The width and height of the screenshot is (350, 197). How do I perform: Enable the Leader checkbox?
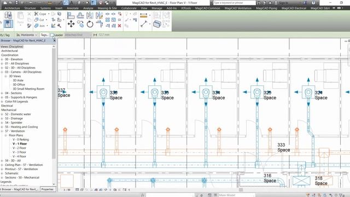point(52,35)
